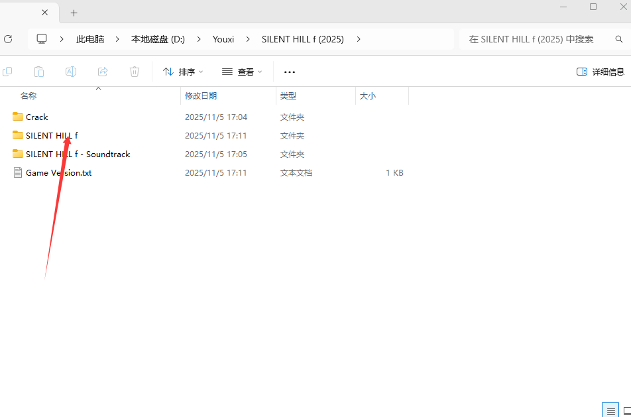
Task: Click the delete trash icon in the toolbar
Action: (x=135, y=72)
